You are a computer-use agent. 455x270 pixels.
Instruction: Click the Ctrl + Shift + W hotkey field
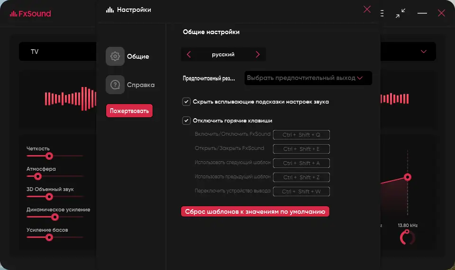[x=301, y=192]
